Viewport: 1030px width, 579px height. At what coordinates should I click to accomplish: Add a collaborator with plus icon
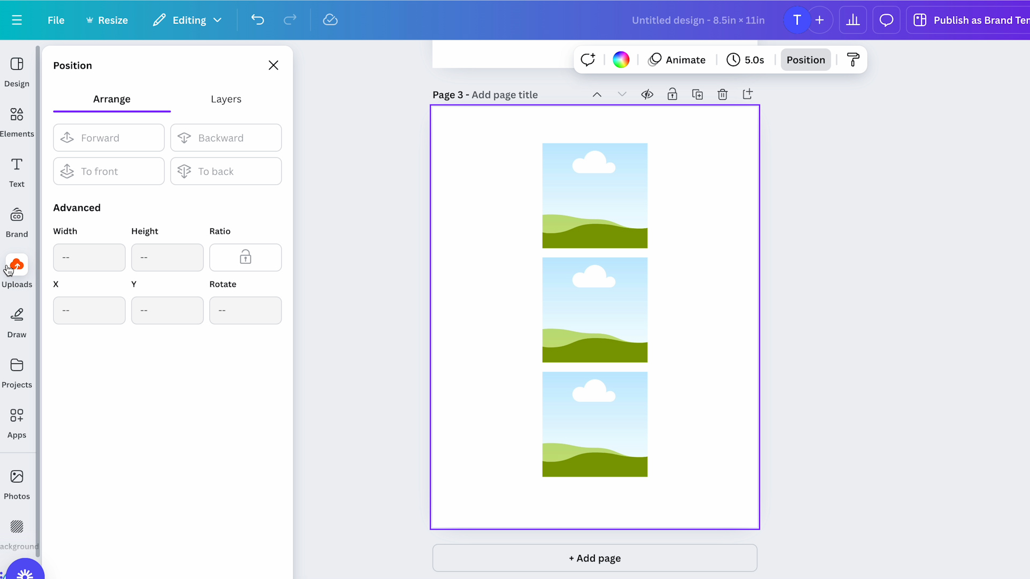pos(820,20)
